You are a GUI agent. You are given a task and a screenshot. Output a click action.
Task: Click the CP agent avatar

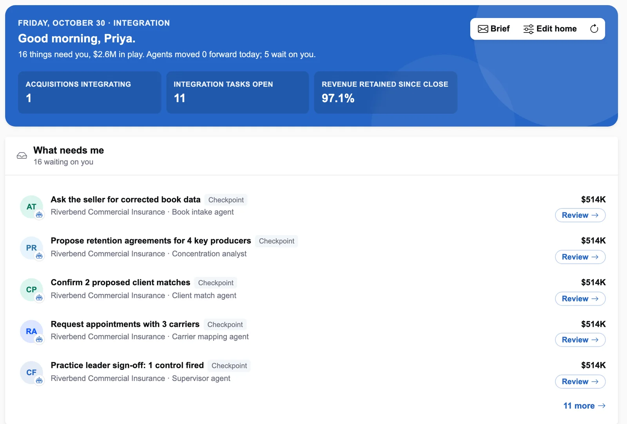(31, 290)
